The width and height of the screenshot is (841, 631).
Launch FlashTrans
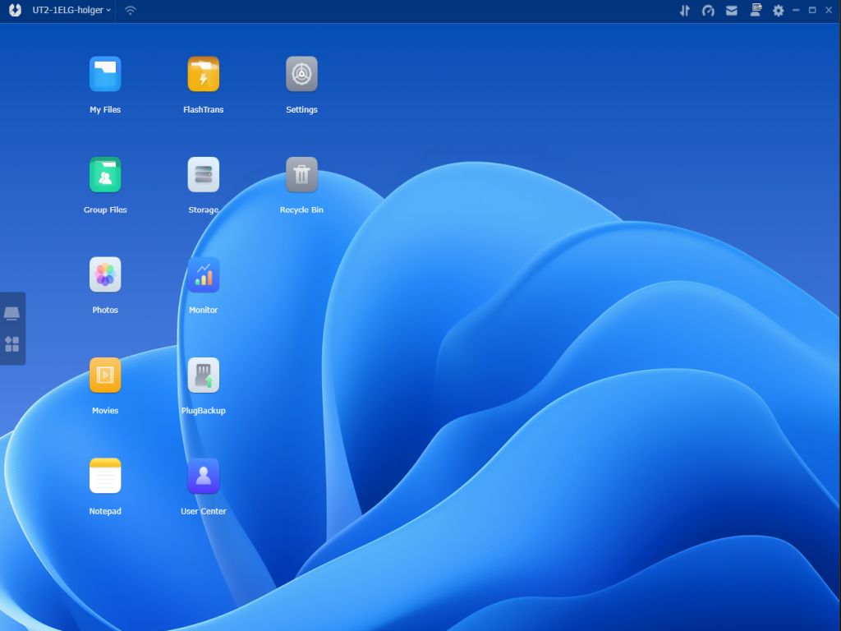tap(204, 74)
